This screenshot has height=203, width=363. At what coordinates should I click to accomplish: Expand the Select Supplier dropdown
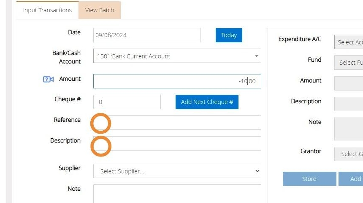tap(177, 171)
